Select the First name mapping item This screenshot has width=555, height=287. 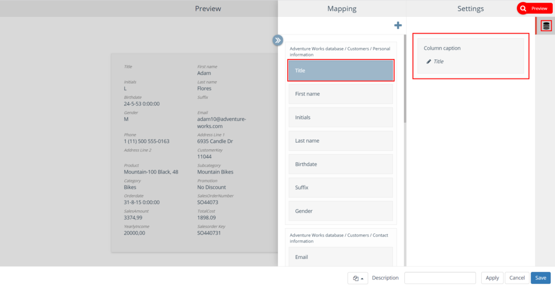coord(340,94)
